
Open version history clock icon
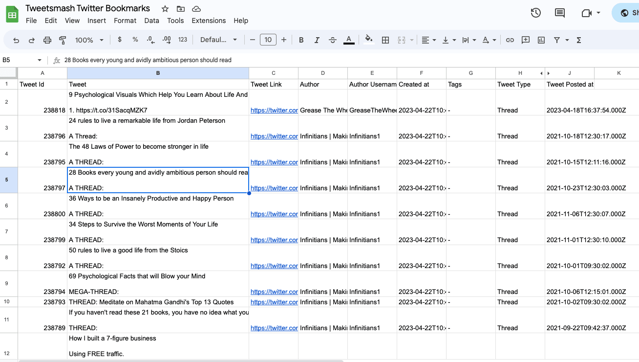pyautogui.click(x=536, y=13)
